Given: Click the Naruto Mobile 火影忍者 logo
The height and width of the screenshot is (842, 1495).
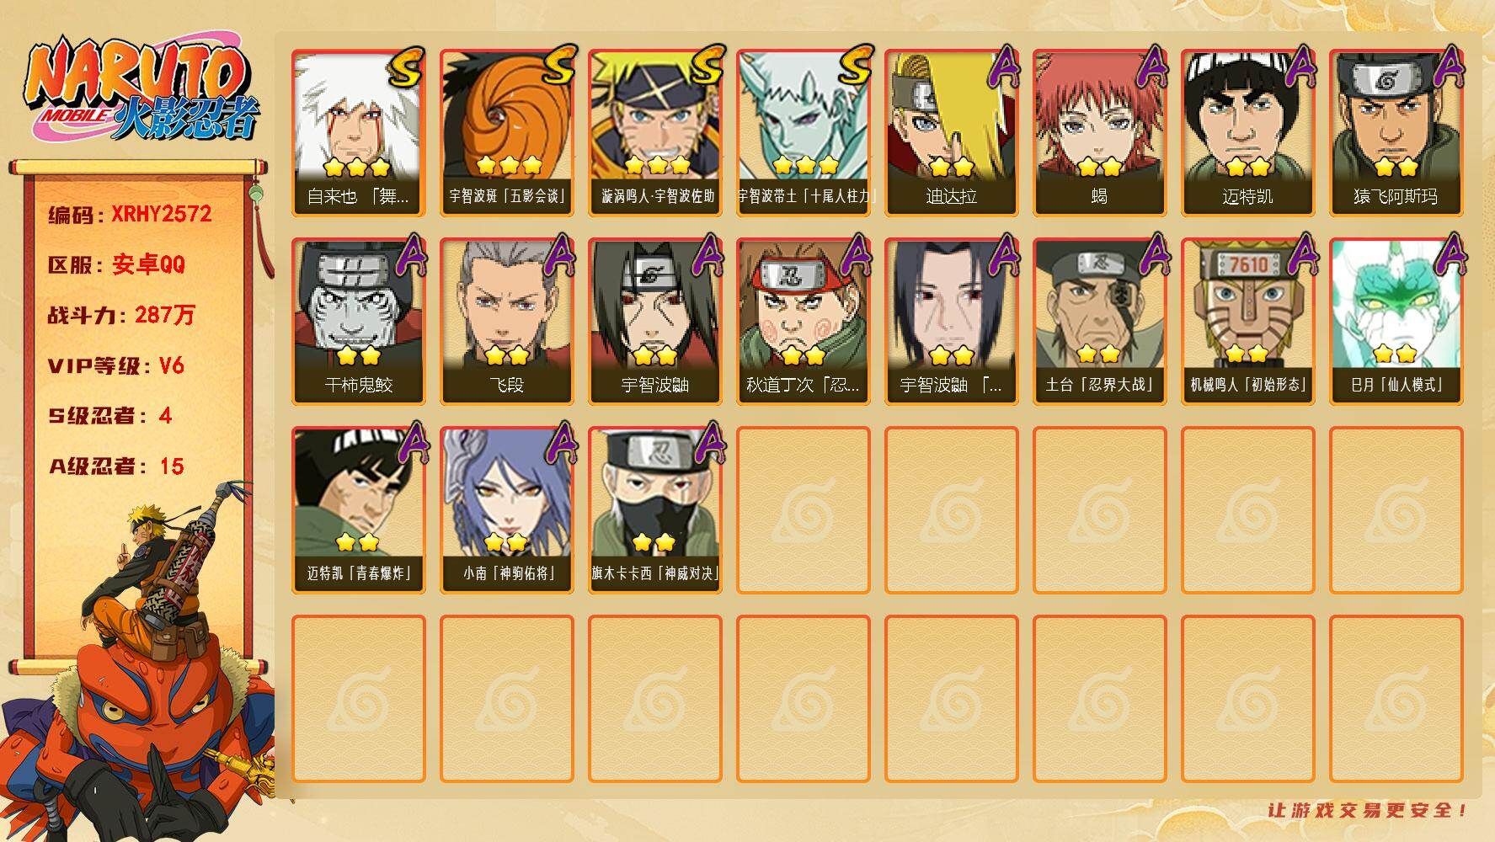Looking at the screenshot, I should pyautogui.click(x=141, y=91).
